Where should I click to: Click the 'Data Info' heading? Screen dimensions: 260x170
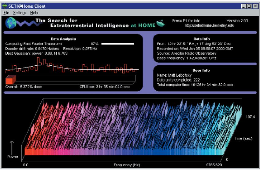[x=202, y=39]
